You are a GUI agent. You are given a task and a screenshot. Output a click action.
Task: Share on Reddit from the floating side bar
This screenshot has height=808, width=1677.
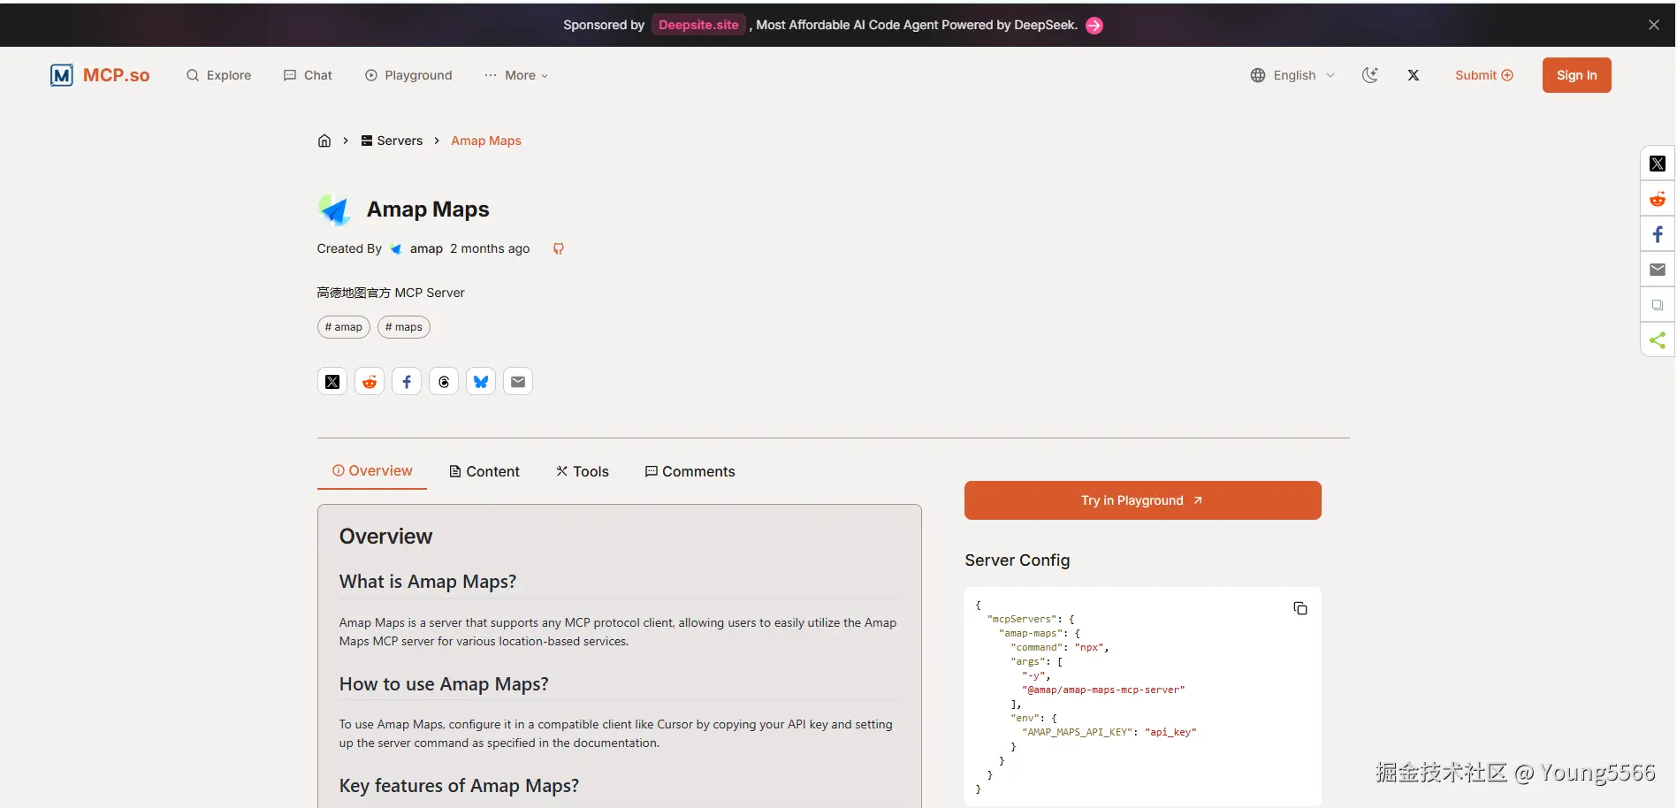(1658, 199)
